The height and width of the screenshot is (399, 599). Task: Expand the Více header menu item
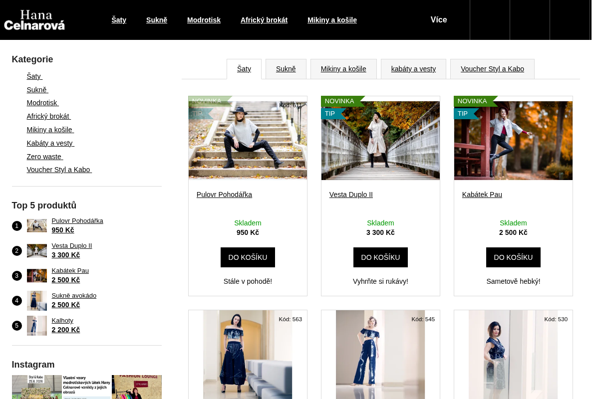click(439, 20)
